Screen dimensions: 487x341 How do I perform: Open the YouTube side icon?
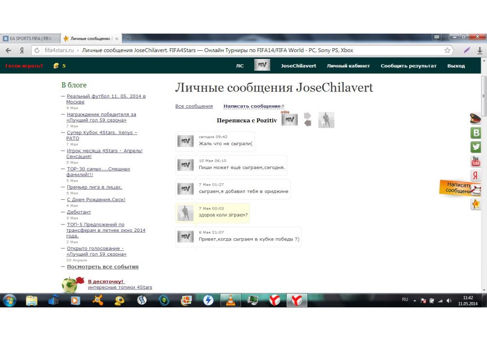[x=475, y=161]
